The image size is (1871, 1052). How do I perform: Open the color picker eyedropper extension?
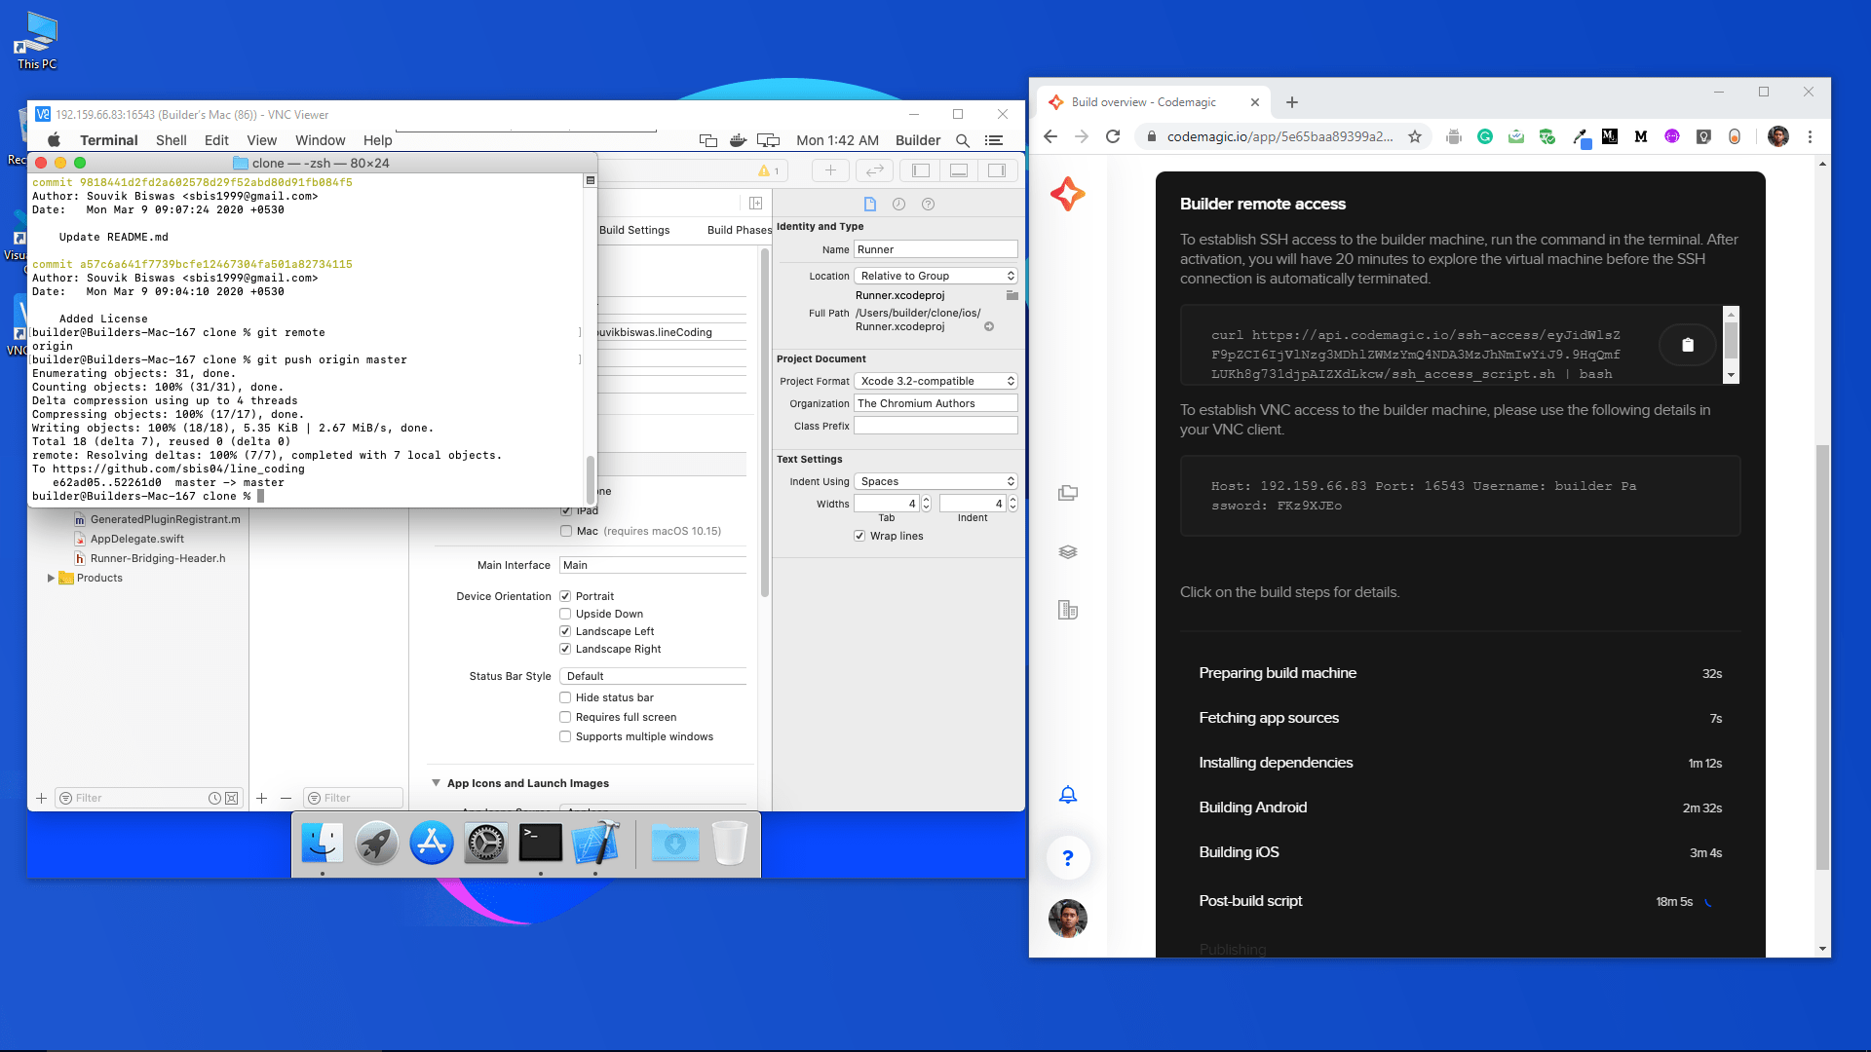point(1580,137)
